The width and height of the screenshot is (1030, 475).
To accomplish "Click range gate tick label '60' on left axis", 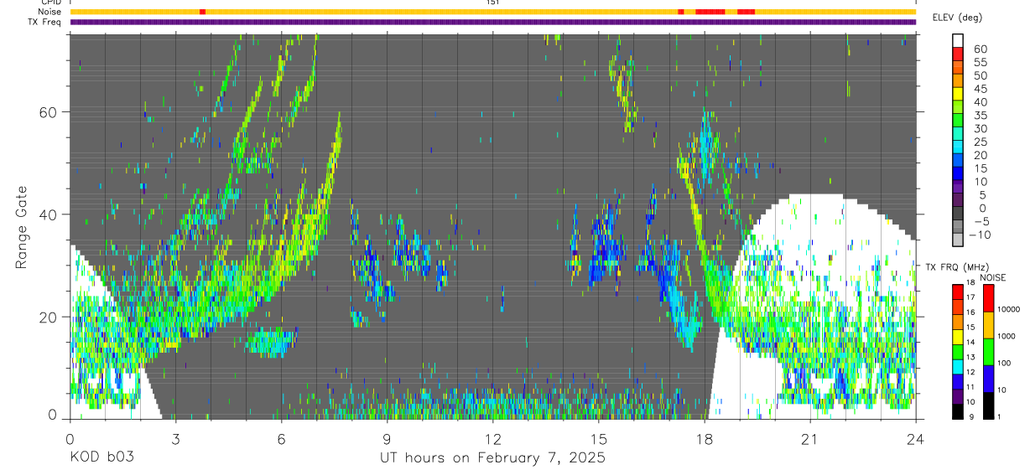I will [49, 112].
